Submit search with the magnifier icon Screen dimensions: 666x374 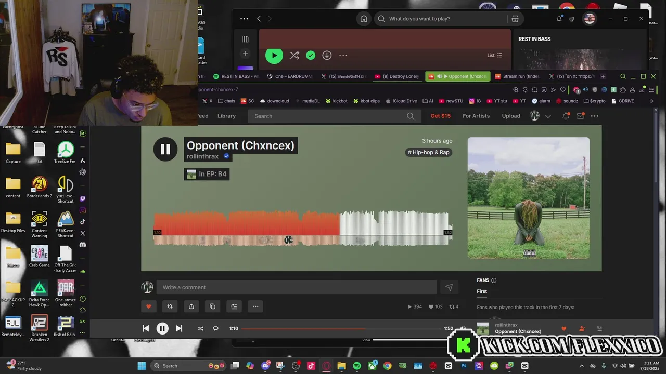pyautogui.click(x=411, y=116)
